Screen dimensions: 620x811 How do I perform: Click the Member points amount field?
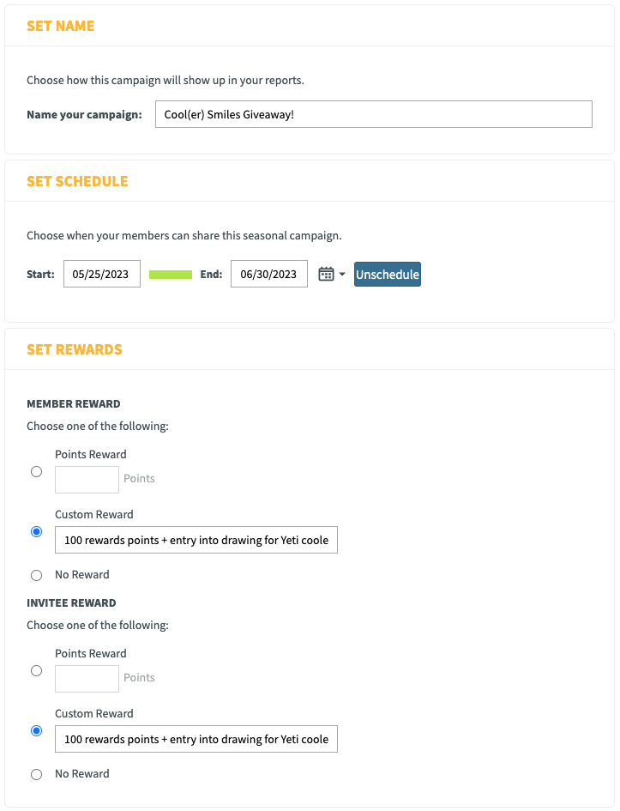[87, 480]
